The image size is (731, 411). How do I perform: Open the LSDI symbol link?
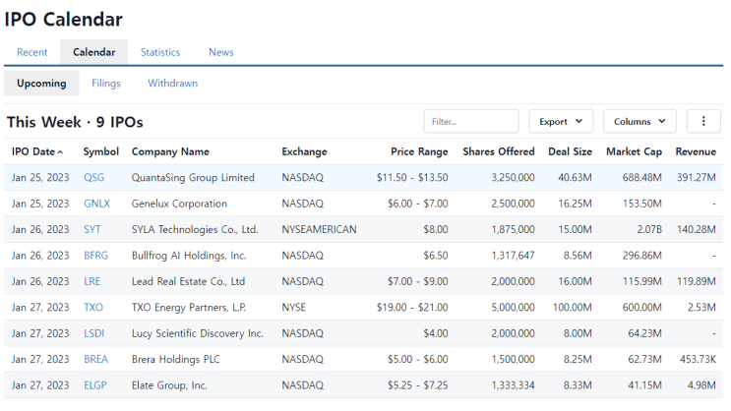coord(93,333)
